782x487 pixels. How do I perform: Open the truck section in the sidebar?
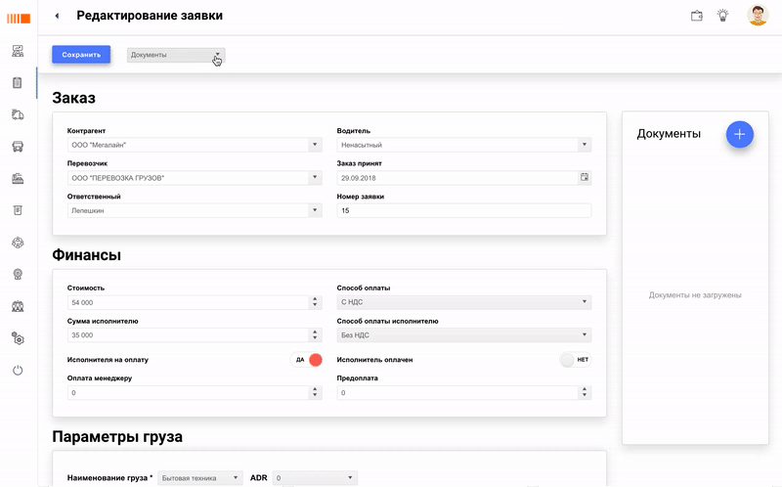click(x=18, y=115)
